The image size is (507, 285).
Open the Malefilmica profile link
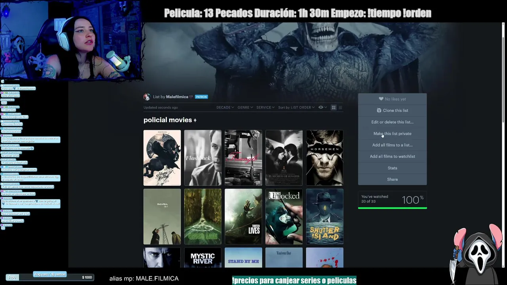click(x=177, y=97)
